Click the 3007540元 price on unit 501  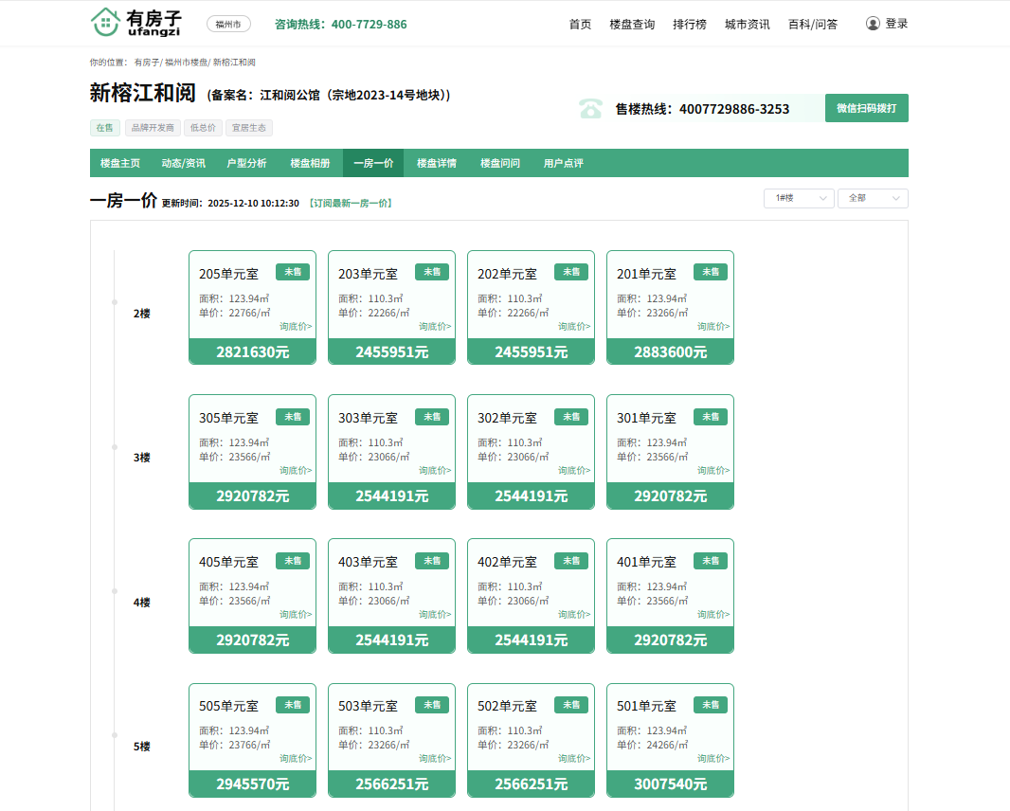[x=670, y=784]
